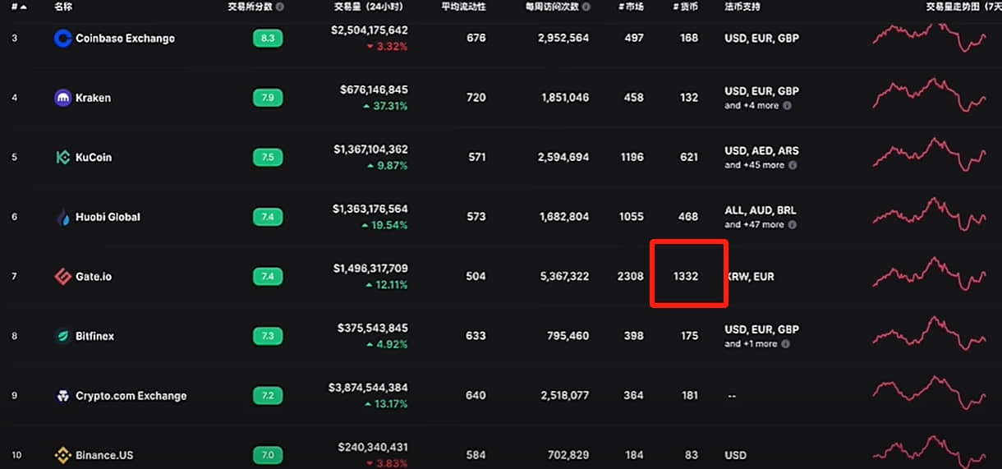Viewport: 1002px width, 469px height.
Task: Select KuCoin's 7.5 exchange score badge
Action: (268, 157)
